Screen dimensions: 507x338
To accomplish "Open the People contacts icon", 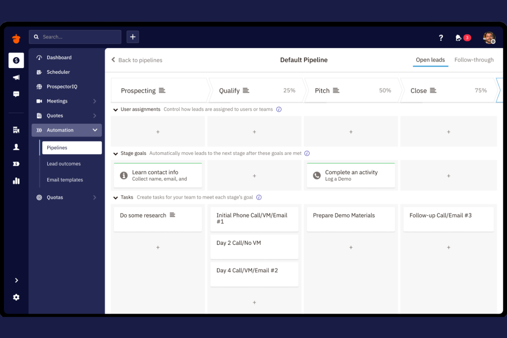I will tap(16, 147).
